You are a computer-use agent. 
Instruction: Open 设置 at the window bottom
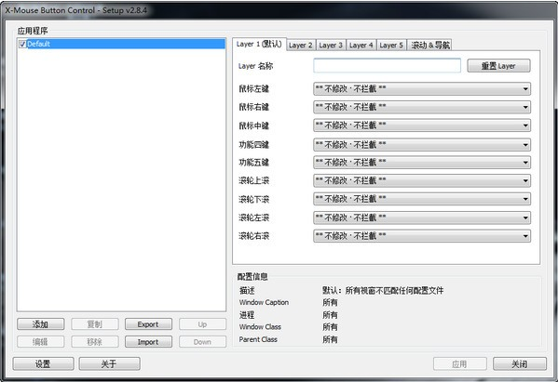(43, 364)
